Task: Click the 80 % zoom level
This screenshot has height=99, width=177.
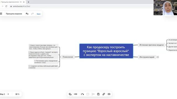Action: coord(17,94)
